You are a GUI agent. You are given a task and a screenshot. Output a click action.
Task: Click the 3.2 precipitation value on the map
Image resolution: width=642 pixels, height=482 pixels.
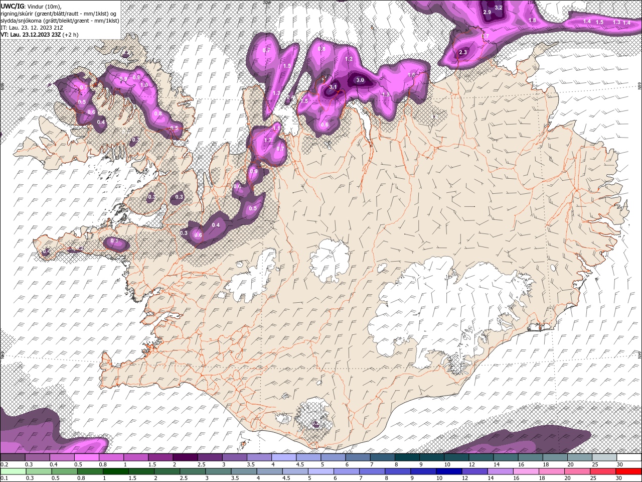(x=499, y=8)
